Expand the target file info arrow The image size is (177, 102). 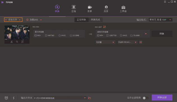click(x=146, y=34)
